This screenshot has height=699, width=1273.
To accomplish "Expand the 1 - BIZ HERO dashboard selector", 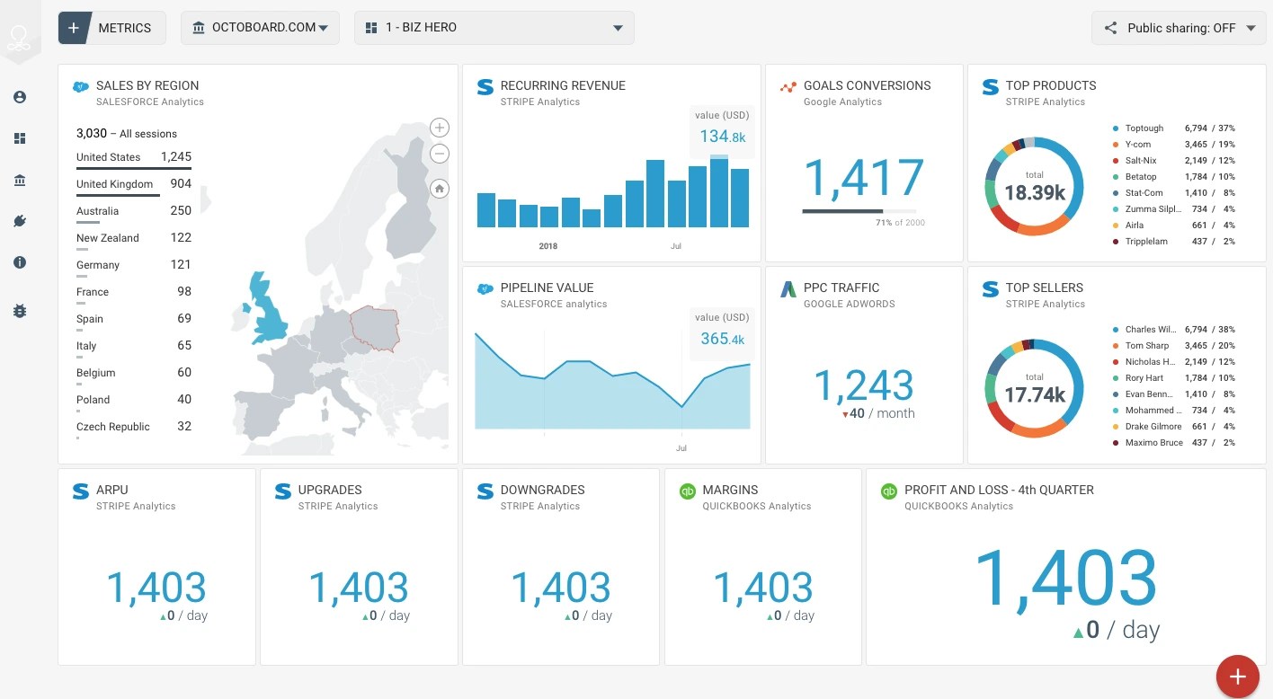I will [x=494, y=27].
